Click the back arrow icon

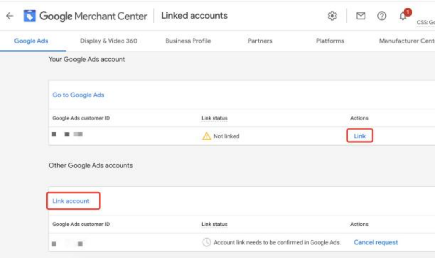click(x=10, y=16)
